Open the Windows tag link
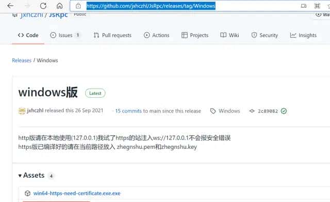The image size is (330, 202). 229,111
